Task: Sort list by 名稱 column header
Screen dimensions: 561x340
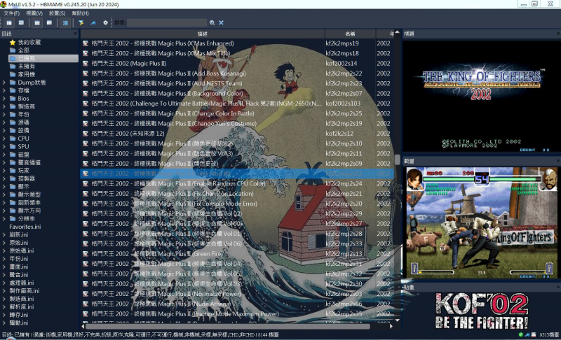Action: tap(349, 34)
